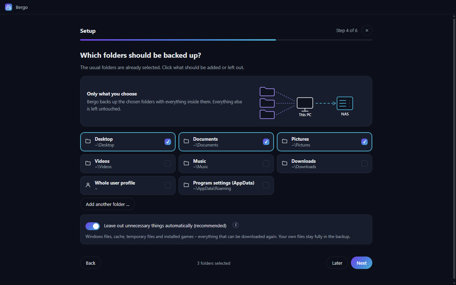The height and width of the screenshot is (285, 456).
Task: Click the NAS storage icon
Action: (345, 103)
